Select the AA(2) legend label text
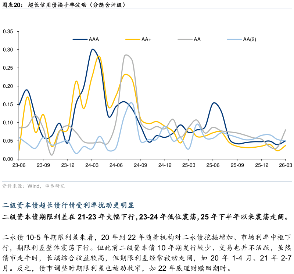 pyautogui.click(x=250, y=39)
